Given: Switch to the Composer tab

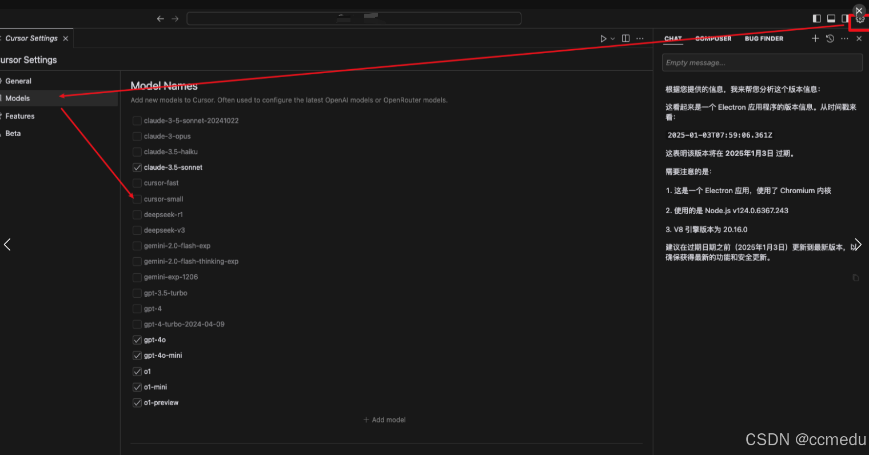Looking at the screenshot, I should [713, 38].
